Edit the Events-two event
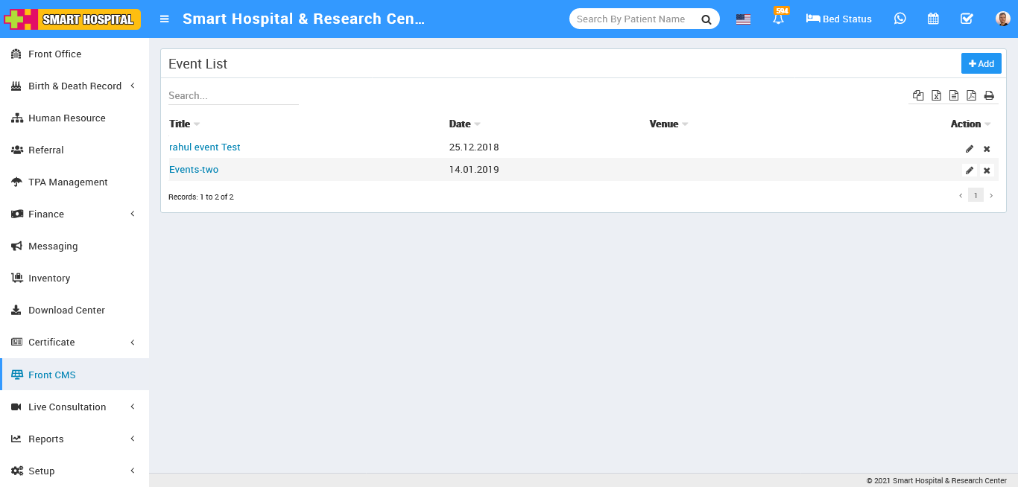Image resolution: width=1018 pixels, height=487 pixels. [x=970, y=171]
